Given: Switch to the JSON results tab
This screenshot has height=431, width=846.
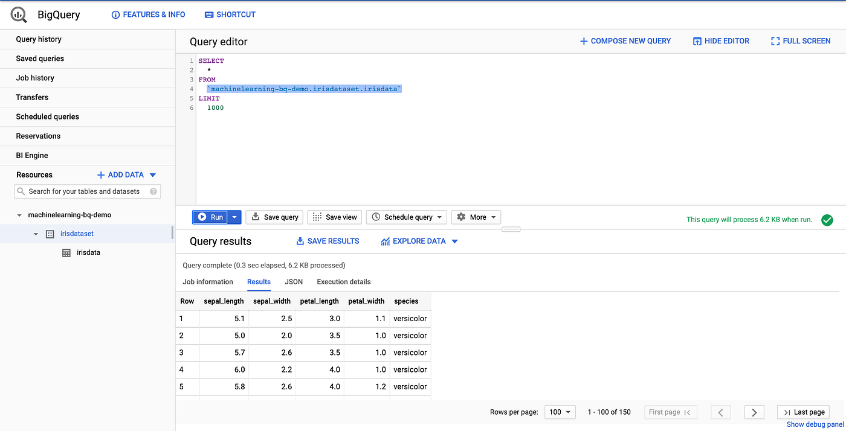Looking at the screenshot, I should pyautogui.click(x=294, y=281).
